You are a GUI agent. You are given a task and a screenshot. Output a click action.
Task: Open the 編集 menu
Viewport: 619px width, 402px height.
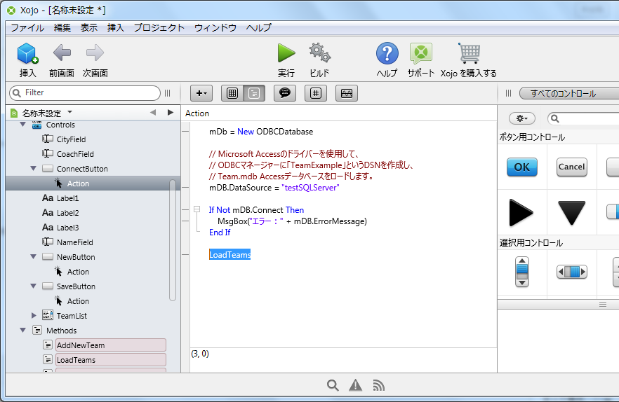pos(62,27)
